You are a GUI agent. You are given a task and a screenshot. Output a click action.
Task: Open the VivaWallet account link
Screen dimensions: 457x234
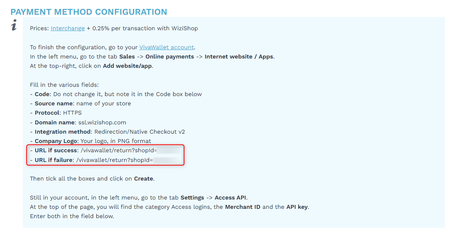166,47
